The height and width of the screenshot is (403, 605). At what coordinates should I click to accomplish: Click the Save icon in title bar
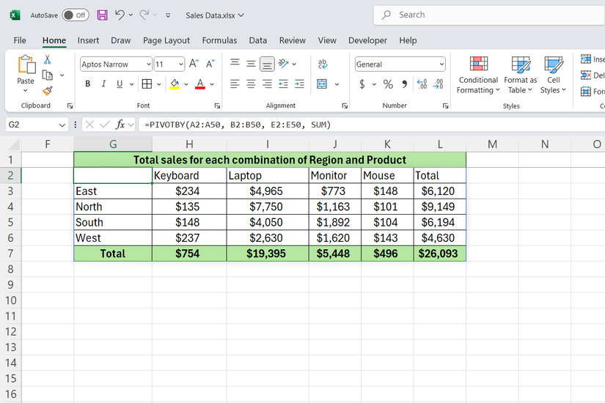tap(102, 15)
